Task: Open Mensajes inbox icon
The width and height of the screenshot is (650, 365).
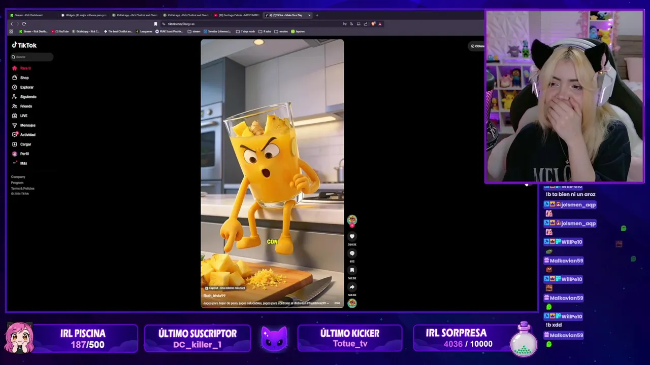Action: click(15, 125)
